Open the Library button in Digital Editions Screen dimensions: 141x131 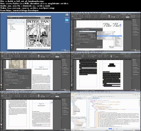click(x=11, y=18)
